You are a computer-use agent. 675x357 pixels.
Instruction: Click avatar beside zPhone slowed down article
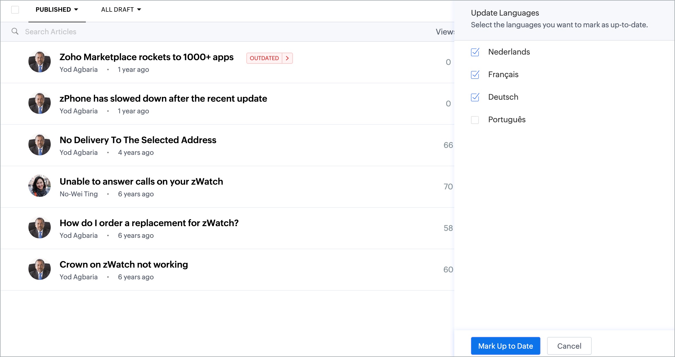(40, 103)
